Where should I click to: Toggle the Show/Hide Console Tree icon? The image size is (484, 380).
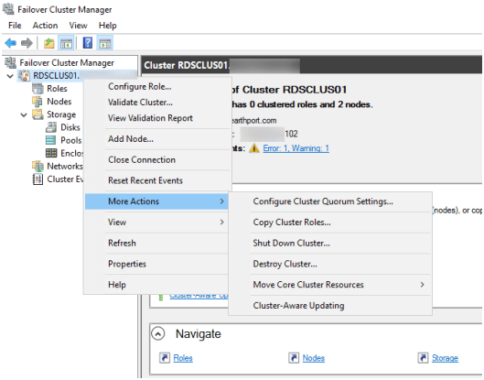click(66, 43)
